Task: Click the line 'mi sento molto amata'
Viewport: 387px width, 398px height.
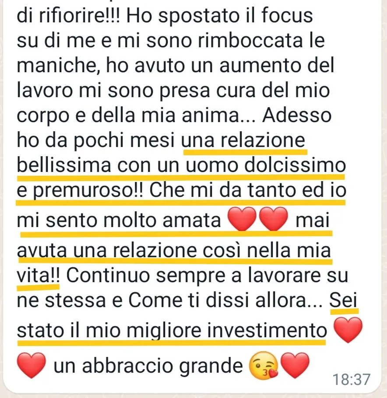Action: [119, 220]
